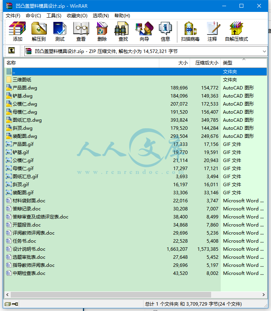Image resolution: width=271 pixels, height=311 pixels.
Task: Open the 收藏夹(O) menu
Action: pos(77,16)
